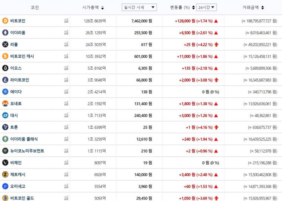This screenshot has width=282, height=201.
Task: Click the Litecoin logo icon
Action: pyautogui.click(x=5, y=80)
